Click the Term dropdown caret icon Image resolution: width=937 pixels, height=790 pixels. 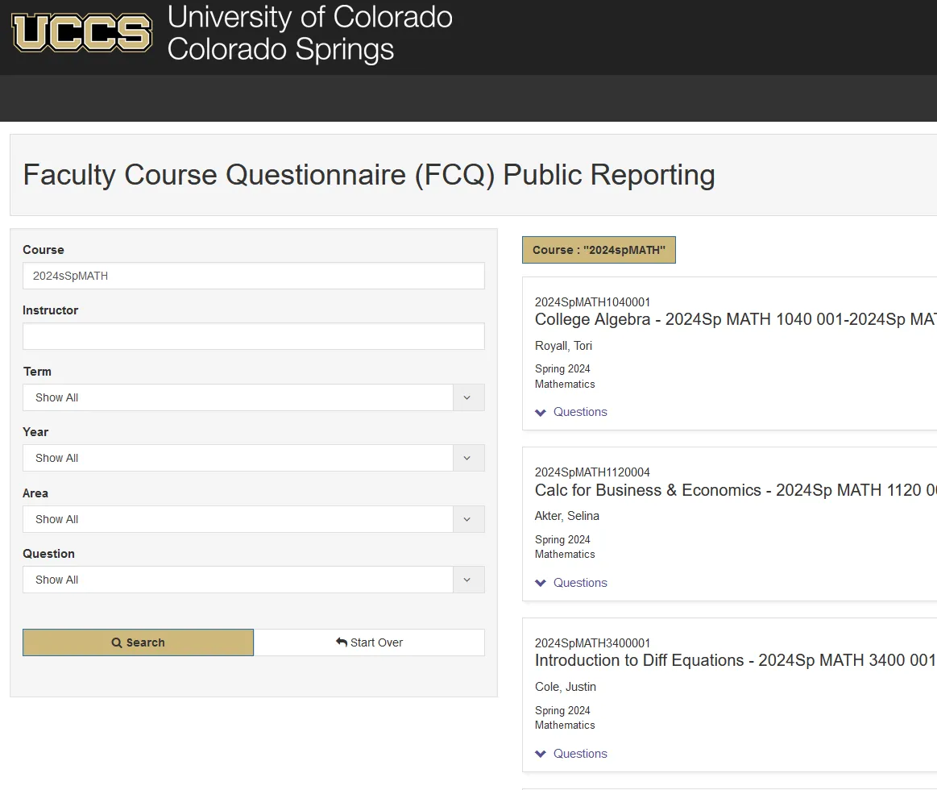pyautogui.click(x=468, y=397)
